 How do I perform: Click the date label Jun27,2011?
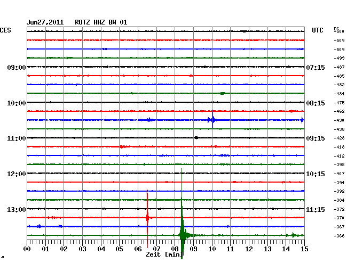[x=45, y=22]
